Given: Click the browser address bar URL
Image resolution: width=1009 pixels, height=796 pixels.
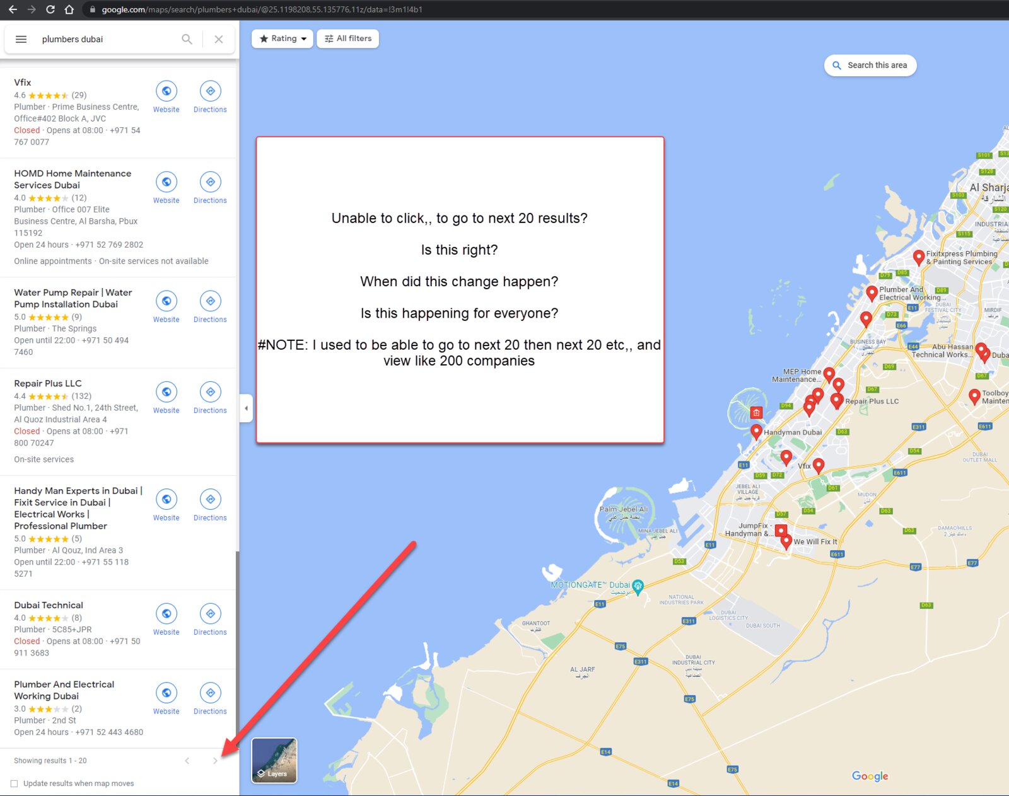Looking at the screenshot, I should pos(262,9).
